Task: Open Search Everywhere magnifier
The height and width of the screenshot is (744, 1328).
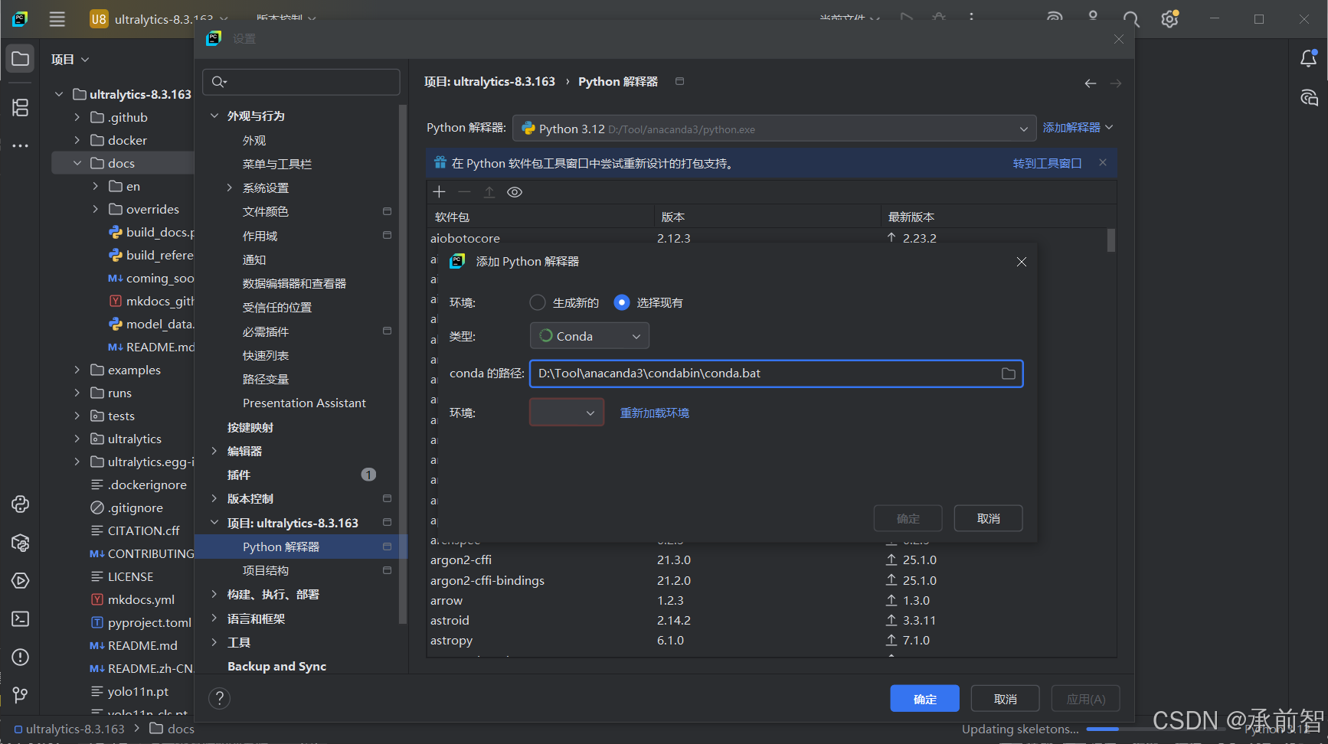Action: pos(1131,19)
